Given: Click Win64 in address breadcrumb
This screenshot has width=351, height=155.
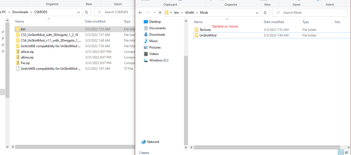Looking at the screenshot, I should pyautogui.click(x=189, y=13).
